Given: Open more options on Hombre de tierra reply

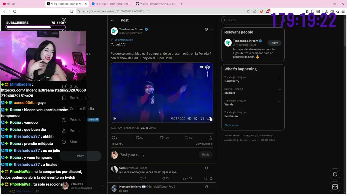Looking at the screenshot, I should pos(211,187).
